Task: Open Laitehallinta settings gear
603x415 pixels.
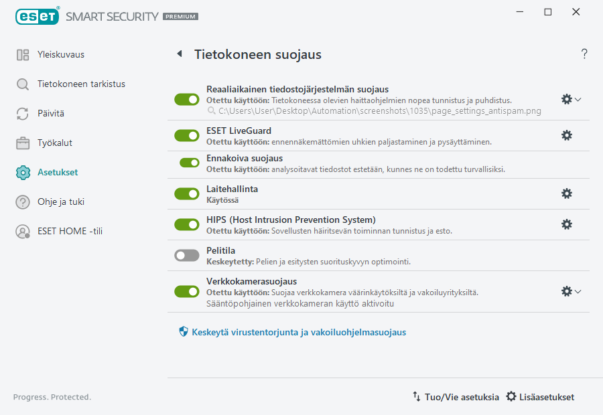Action: [x=567, y=193]
